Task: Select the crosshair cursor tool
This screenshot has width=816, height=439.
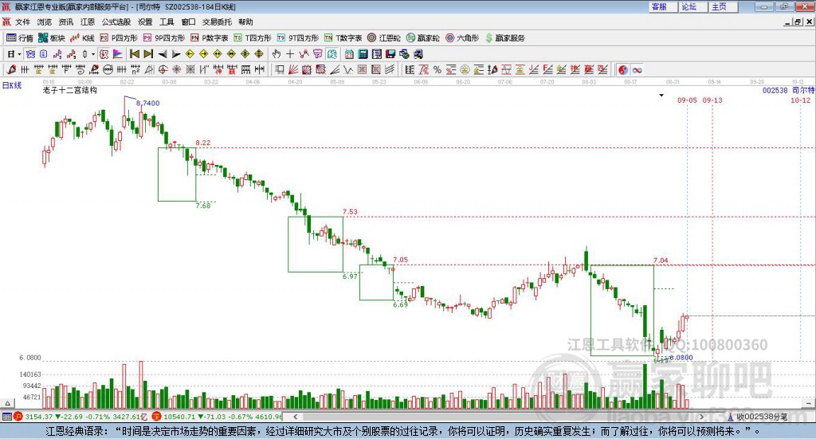Action: 290,53
